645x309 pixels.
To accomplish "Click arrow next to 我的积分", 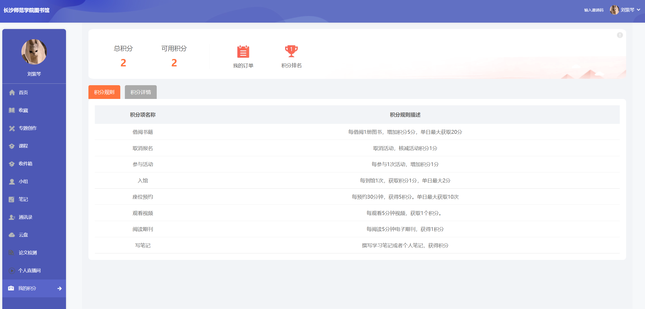I will coord(60,288).
